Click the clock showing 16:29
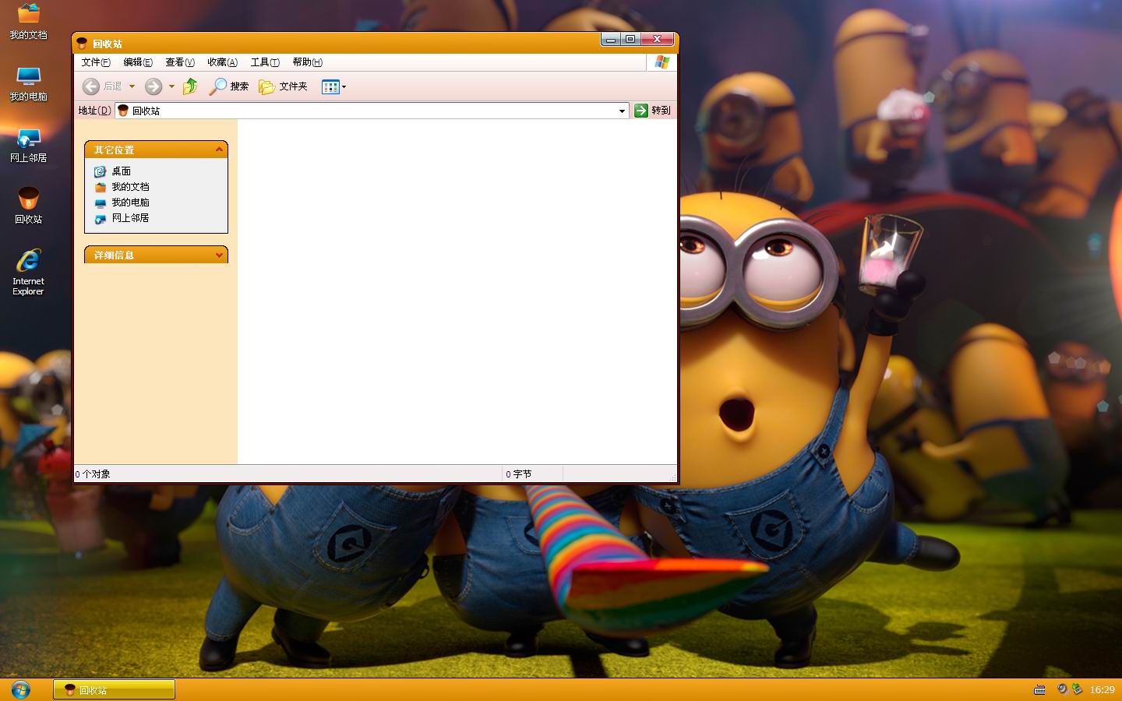Image resolution: width=1122 pixels, height=701 pixels. (x=1102, y=689)
